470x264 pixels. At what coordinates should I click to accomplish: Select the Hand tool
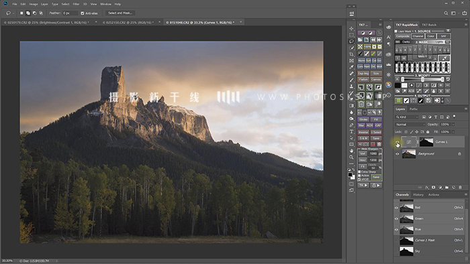point(351,151)
